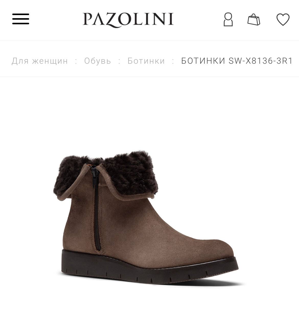View the shopping bag cart
This screenshot has width=299, height=322.
point(254,19)
